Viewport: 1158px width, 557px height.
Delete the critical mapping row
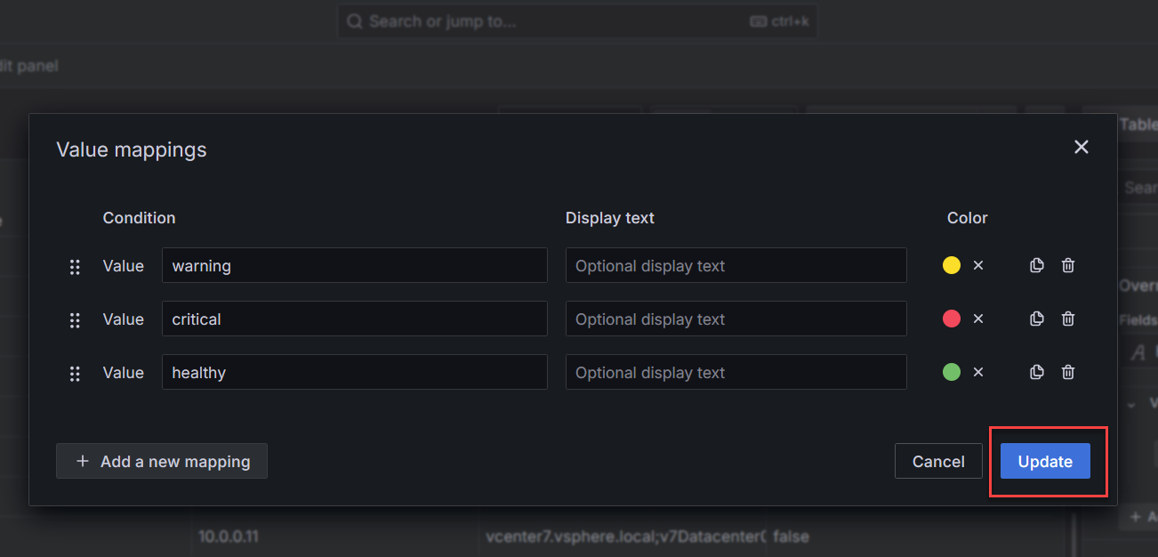pyautogui.click(x=1068, y=319)
